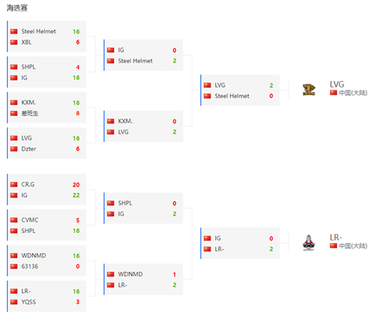Select Steel Helmet in first round match

[x=39, y=32]
